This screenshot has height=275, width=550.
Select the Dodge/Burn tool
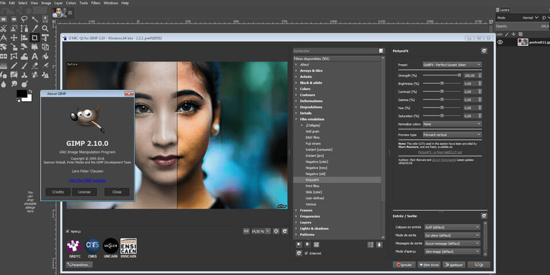click(x=24, y=84)
